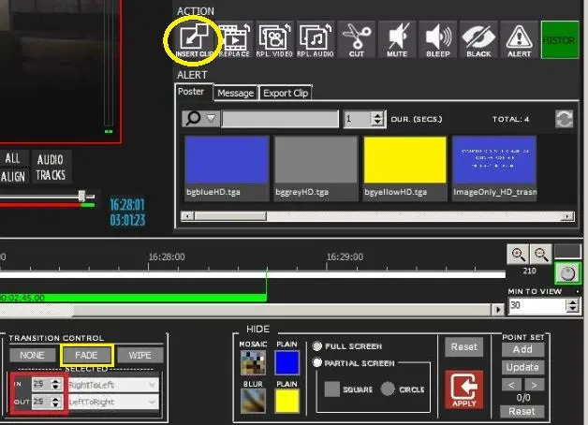The width and height of the screenshot is (588, 425).
Task: Open the Export Clip tab
Action: tap(285, 93)
